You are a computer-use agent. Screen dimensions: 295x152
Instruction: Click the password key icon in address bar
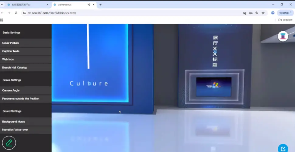point(251,13)
